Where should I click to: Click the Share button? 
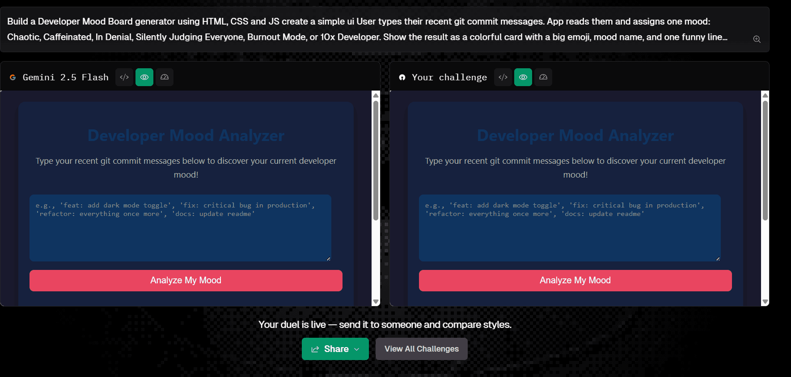[335, 349]
